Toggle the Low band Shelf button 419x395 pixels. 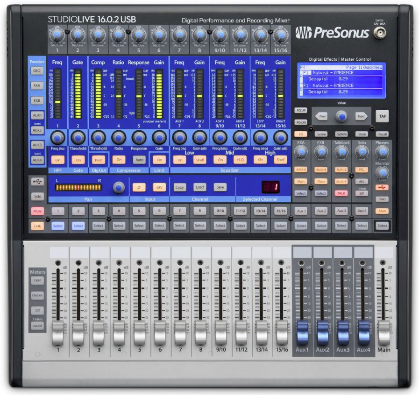(x=200, y=160)
